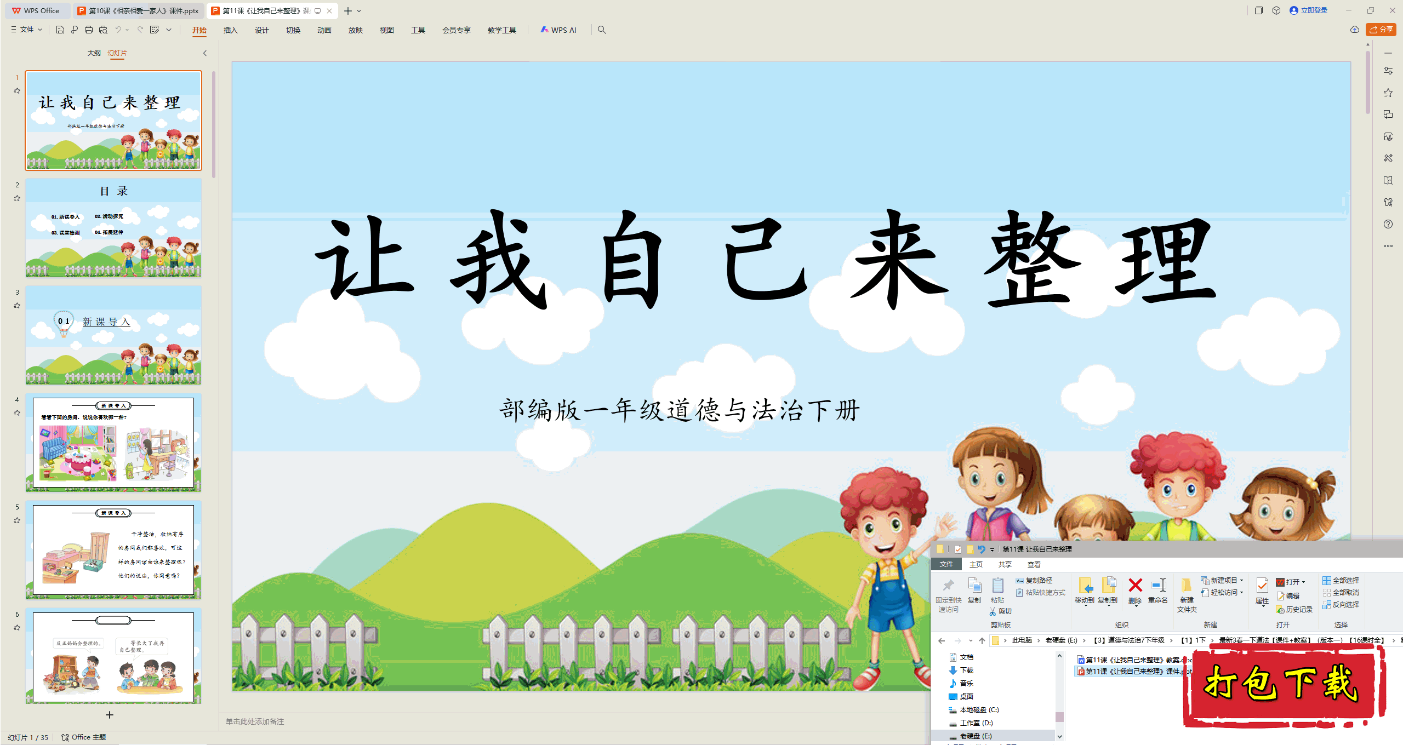The width and height of the screenshot is (1403, 745).
Task: Open the object properties sliders icon in sidebar
Action: [1388, 71]
